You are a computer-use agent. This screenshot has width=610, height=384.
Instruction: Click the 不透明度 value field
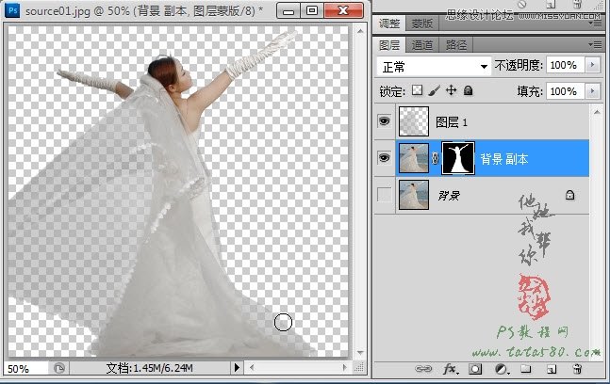point(565,65)
